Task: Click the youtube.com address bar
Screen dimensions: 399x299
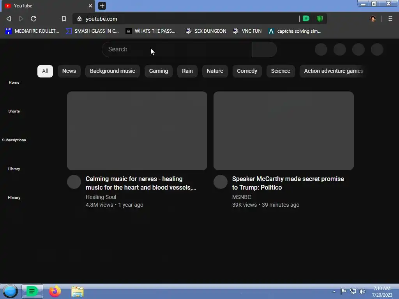Action: tap(187, 19)
